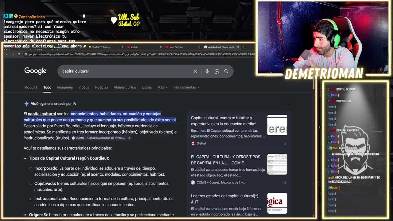Click the browser address bar URL

click(141, 54)
